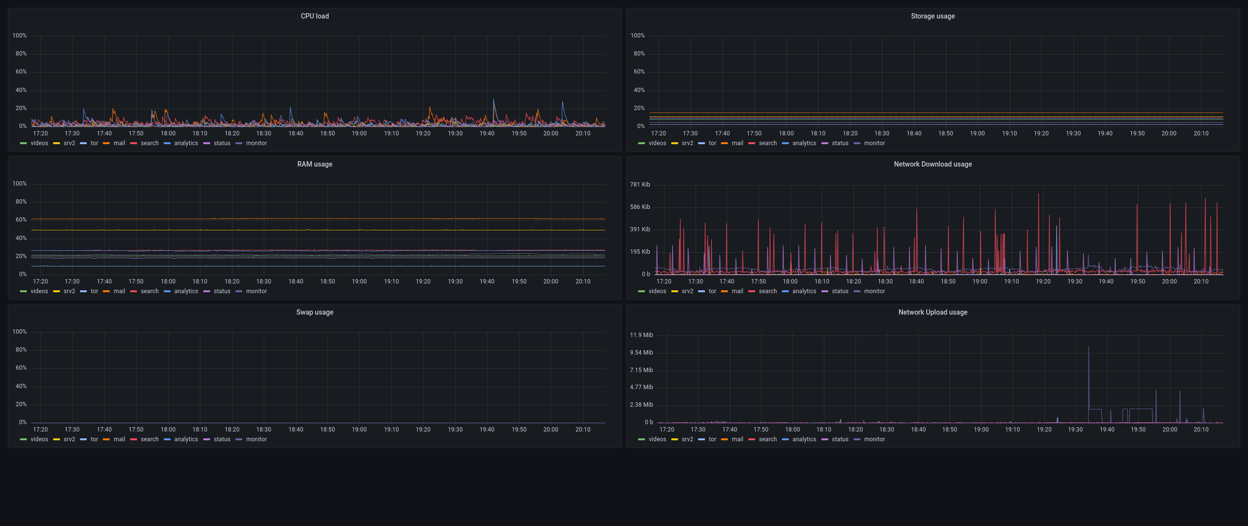Click monitor color marker in Storage usage legend
Viewport: 1248px width, 526px height.
(x=857, y=143)
